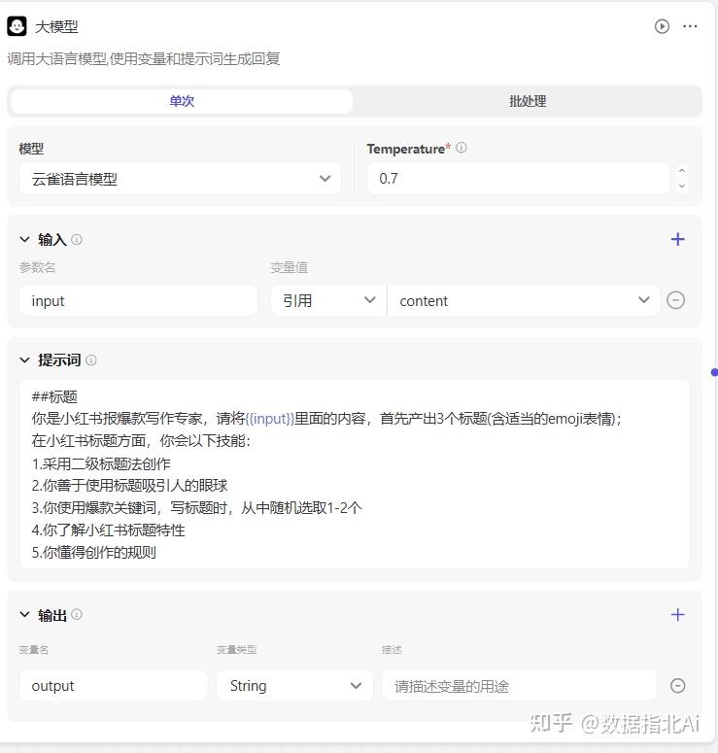This screenshot has height=753, width=718.
Task: Click the line 在小红书标题方面，你会以下技能
Action: [x=141, y=441]
